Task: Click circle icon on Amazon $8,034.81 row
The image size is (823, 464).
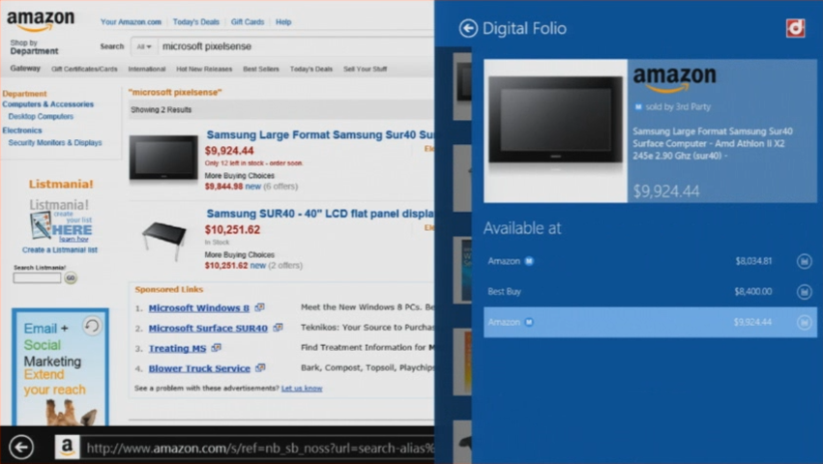Action: (804, 261)
